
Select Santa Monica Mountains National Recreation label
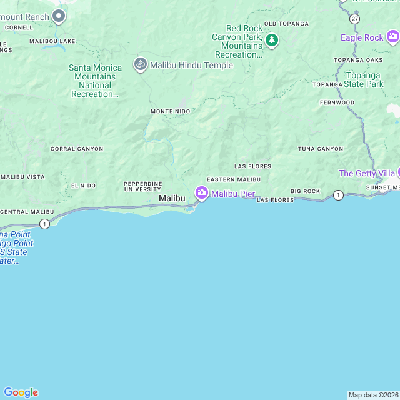(x=95, y=81)
